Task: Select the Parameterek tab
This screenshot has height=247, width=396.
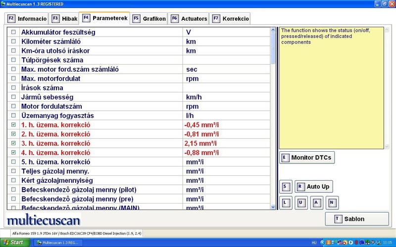Action: click(x=104, y=18)
